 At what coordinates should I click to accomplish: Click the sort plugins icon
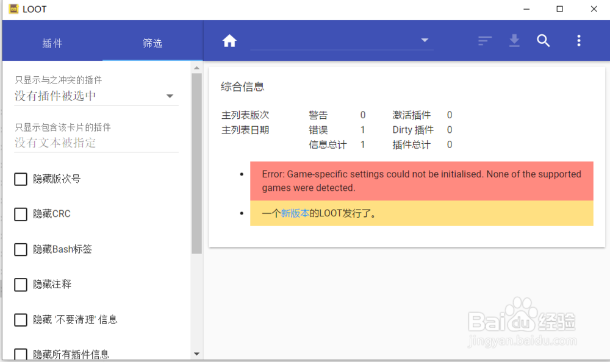tap(485, 41)
